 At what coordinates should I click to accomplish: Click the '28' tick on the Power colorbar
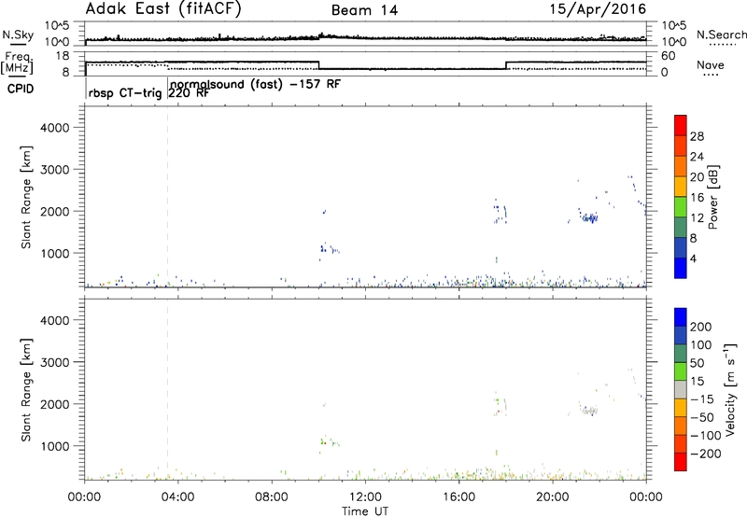point(697,136)
